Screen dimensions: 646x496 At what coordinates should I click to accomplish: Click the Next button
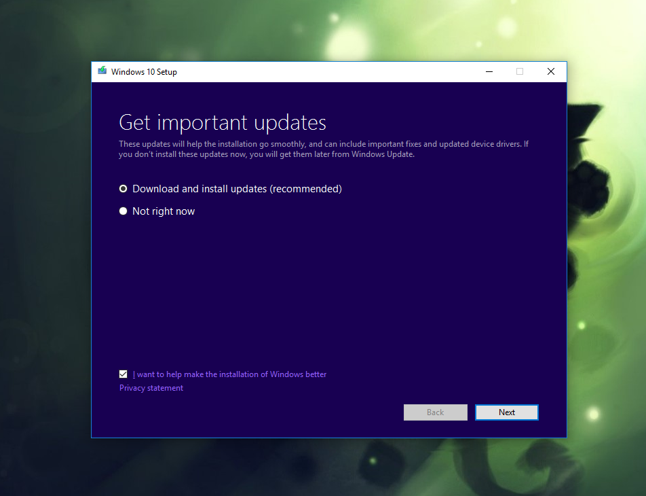[507, 412]
